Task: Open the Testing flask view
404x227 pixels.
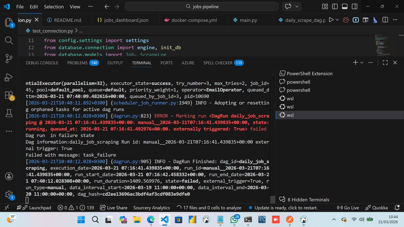Action: (x=9, y=114)
